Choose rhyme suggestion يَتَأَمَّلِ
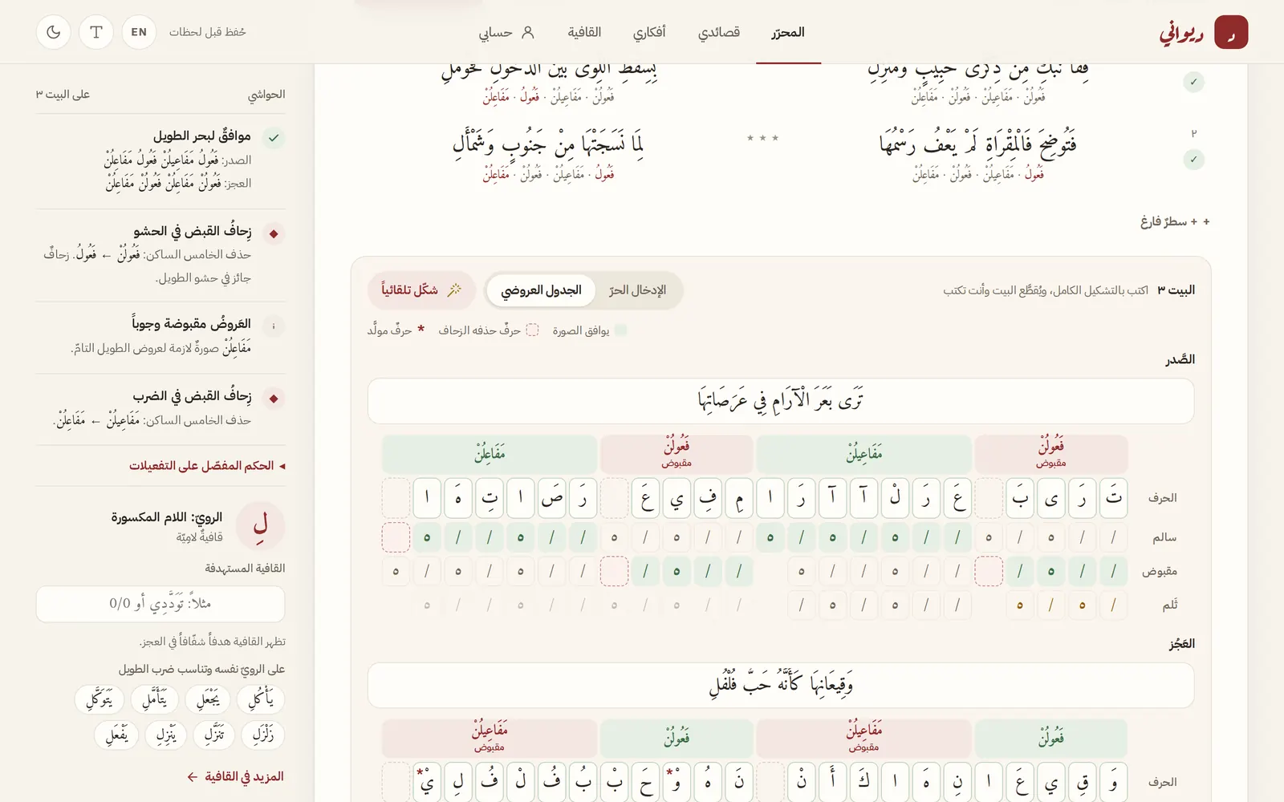The height and width of the screenshot is (802, 1284). 155,699
